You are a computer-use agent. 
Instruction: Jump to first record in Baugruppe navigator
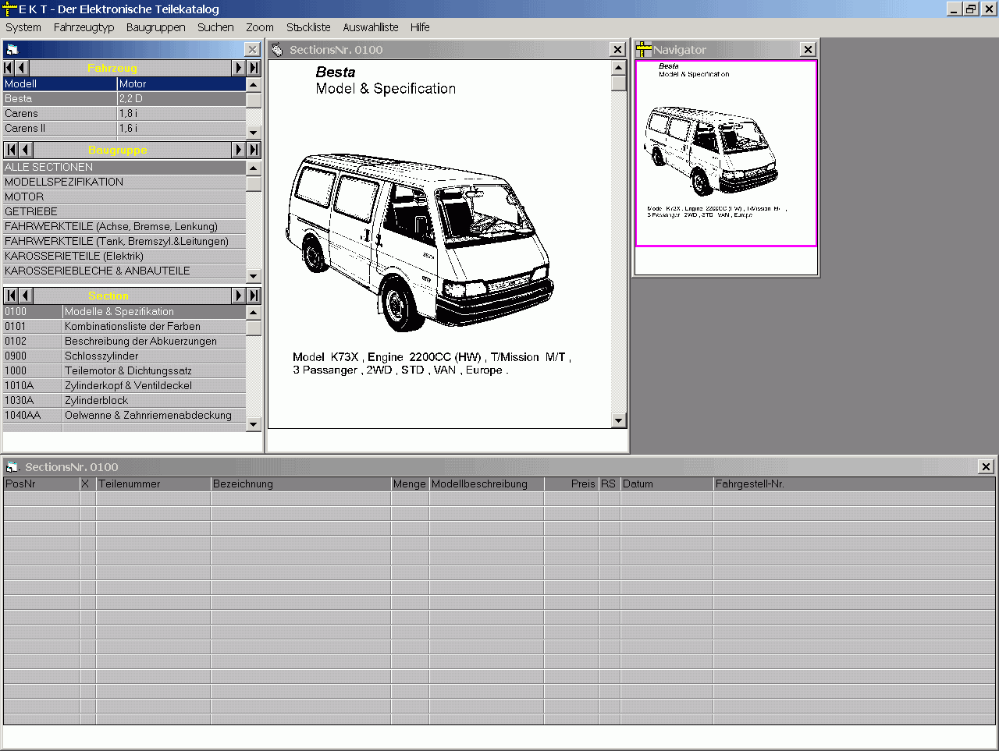click(11, 150)
